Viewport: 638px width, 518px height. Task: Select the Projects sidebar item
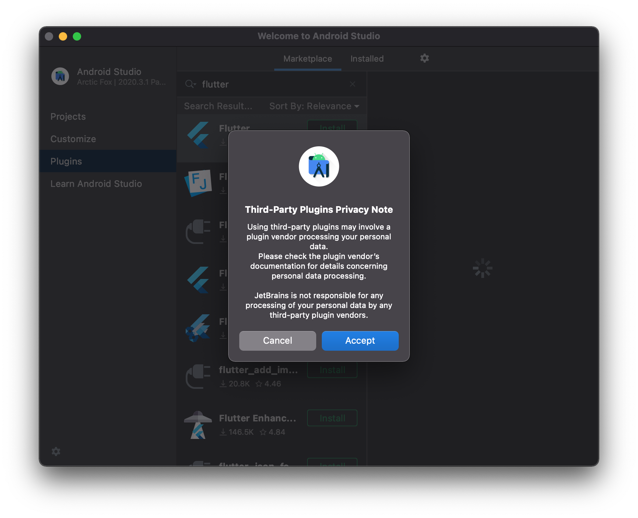point(108,117)
